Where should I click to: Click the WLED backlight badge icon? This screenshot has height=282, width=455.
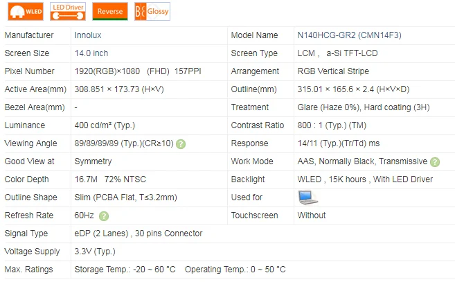[26, 12]
